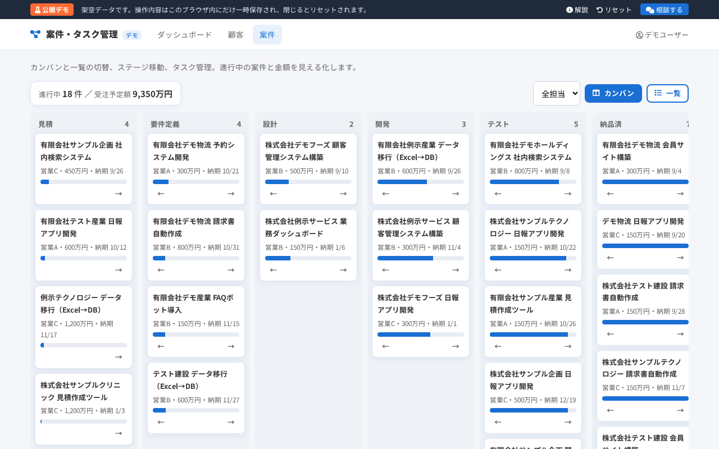Move 業務ダッシュボード card back a stage
The width and height of the screenshot is (719, 449).
(x=274, y=270)
